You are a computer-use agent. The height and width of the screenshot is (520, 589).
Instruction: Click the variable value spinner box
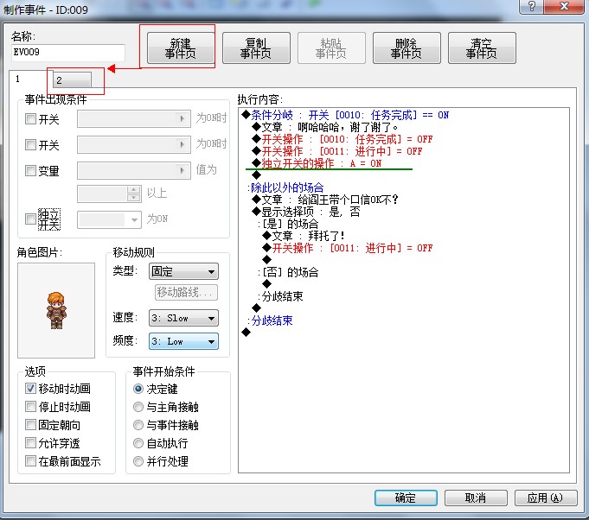[x=109, y=194]
